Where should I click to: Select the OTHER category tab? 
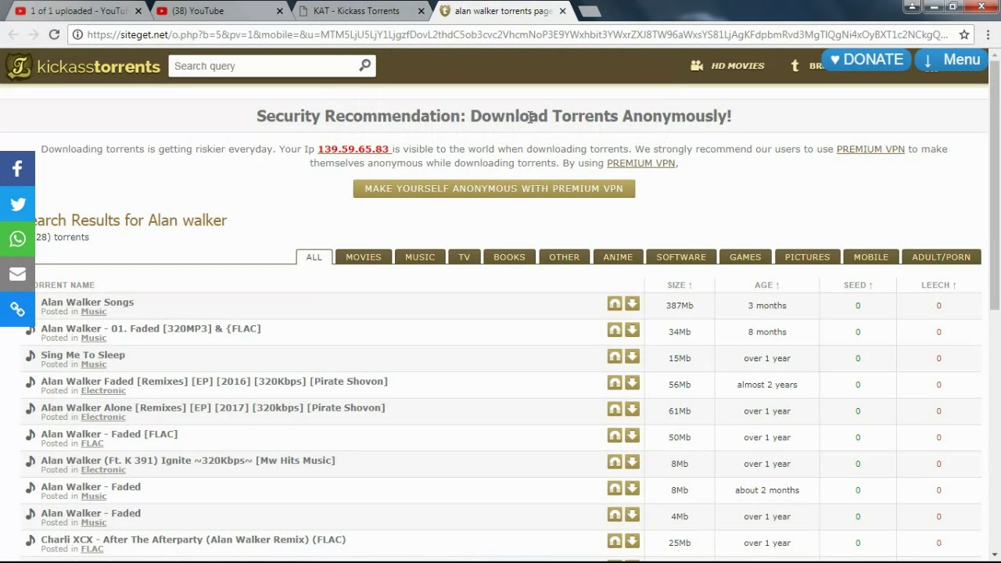point(564,256)
